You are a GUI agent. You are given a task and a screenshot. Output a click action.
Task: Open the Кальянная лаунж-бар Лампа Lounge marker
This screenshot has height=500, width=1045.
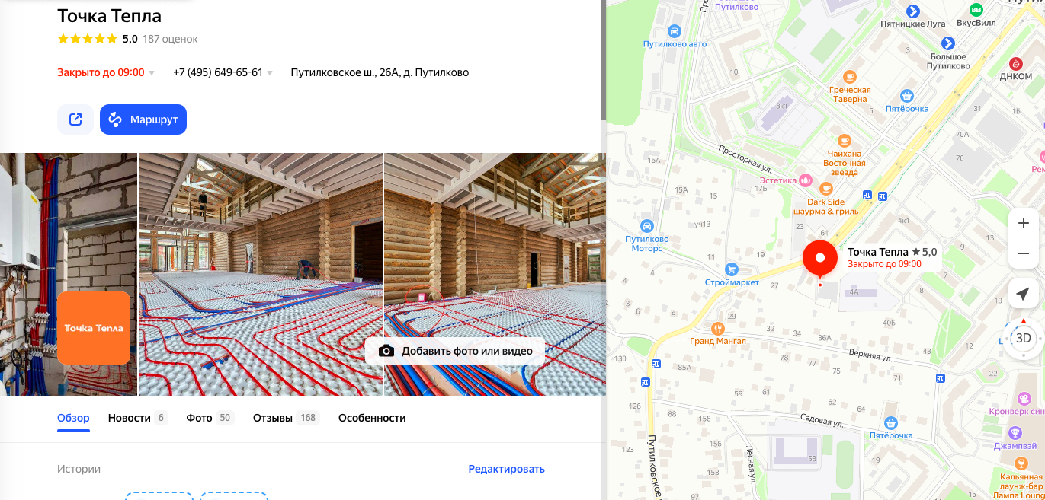1021,463
